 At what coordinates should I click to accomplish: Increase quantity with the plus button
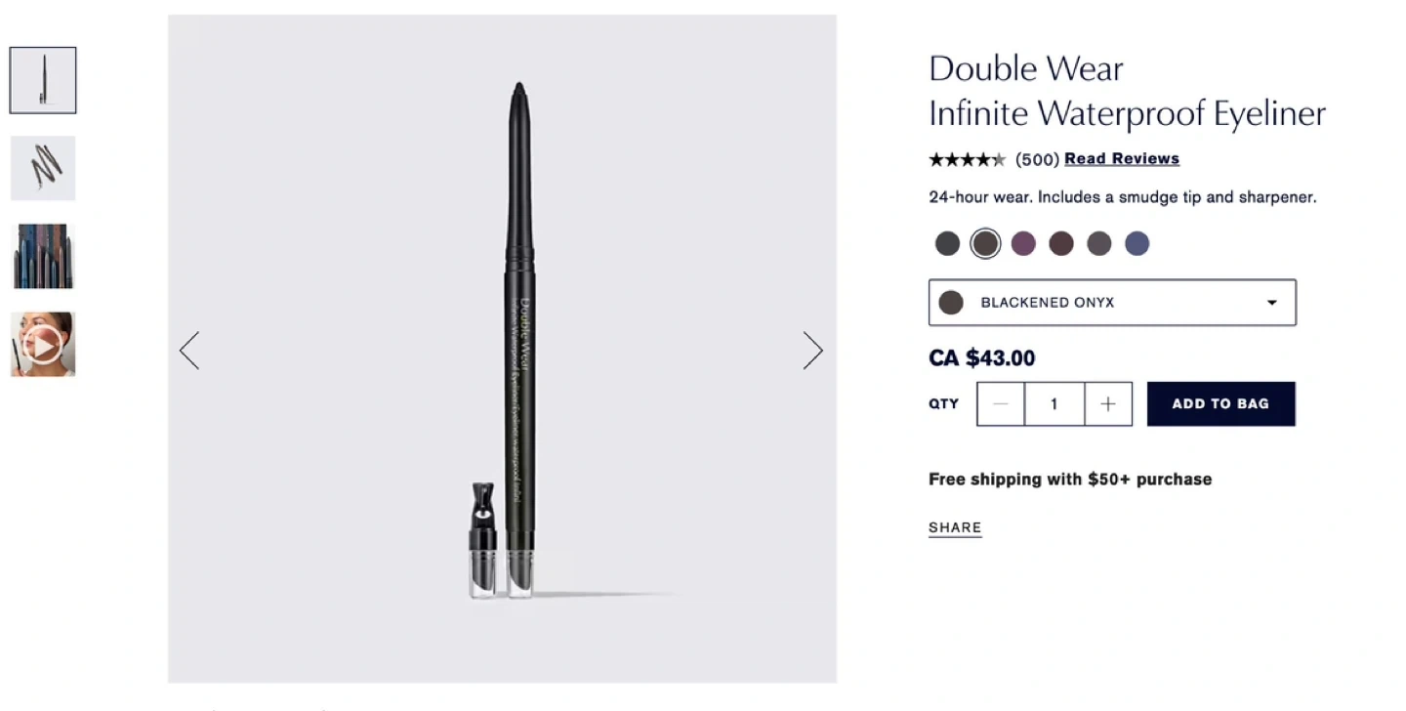(x=1107, y=404)
